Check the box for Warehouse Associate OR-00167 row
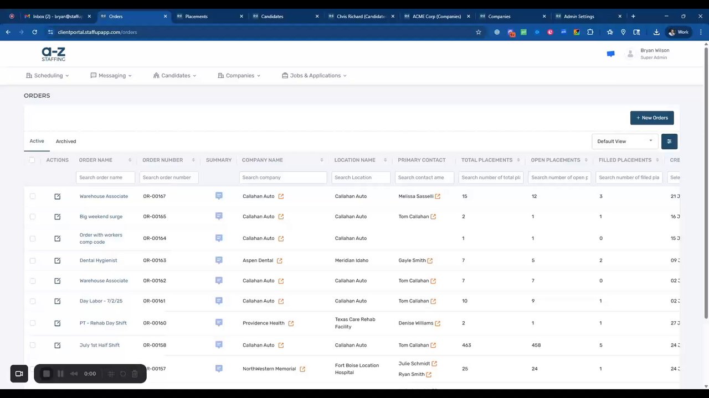The image size is (709, 398). [32, 196]
